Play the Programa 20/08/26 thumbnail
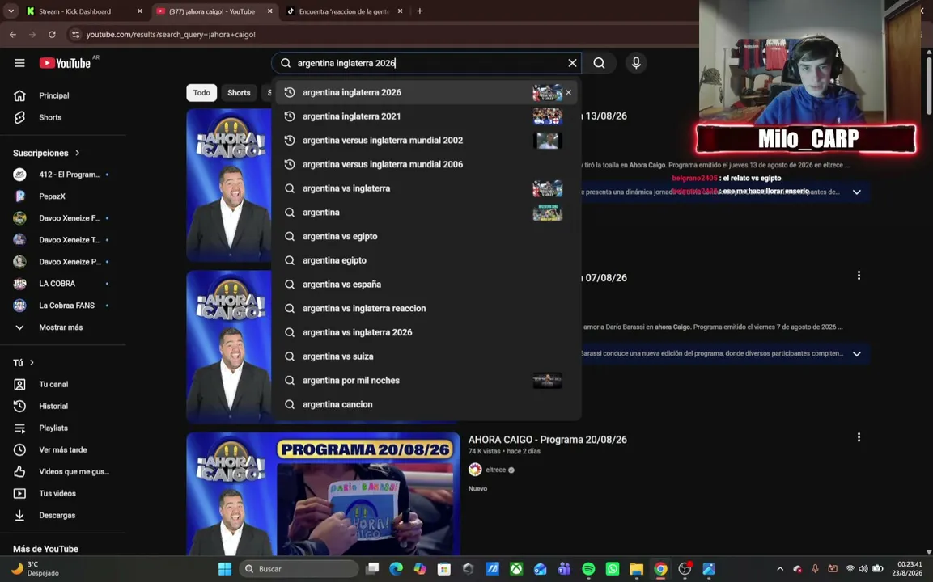The image size is (933, 582). coord(323,493)
